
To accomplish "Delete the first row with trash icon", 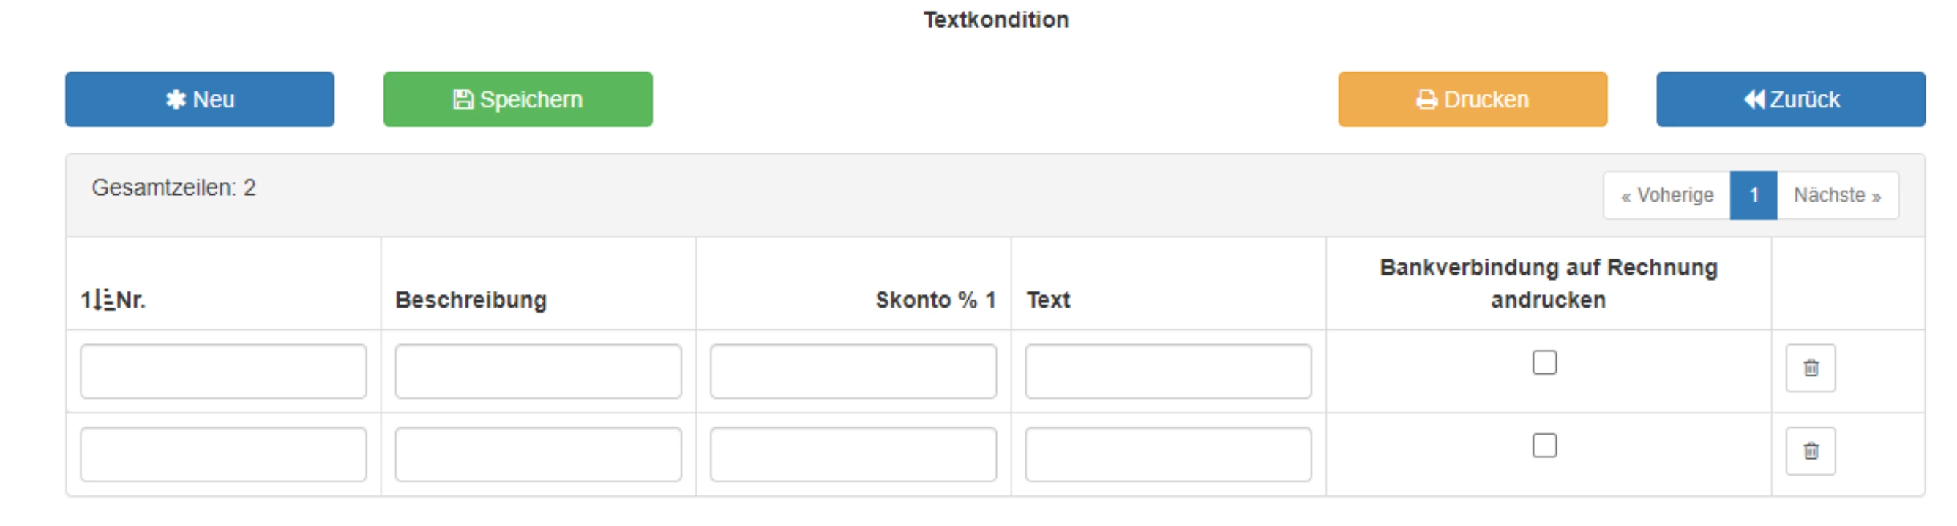I will point(1811,368).
